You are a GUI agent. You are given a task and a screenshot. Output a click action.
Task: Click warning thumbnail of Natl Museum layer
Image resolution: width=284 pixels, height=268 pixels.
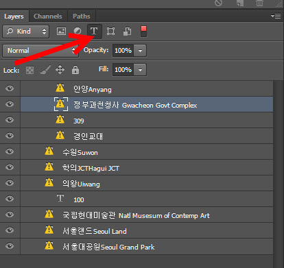[49, 214]
